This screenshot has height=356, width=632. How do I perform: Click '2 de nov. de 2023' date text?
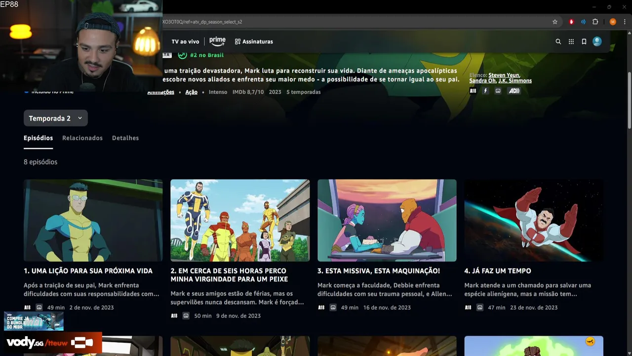click(x=91, y=308)
